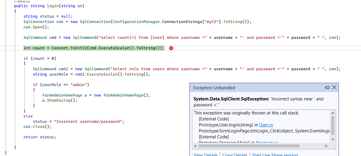Click the 'return status;' line
Image resolution: width=361 pixels, height=156 pixels.
[x=40, y=137]
